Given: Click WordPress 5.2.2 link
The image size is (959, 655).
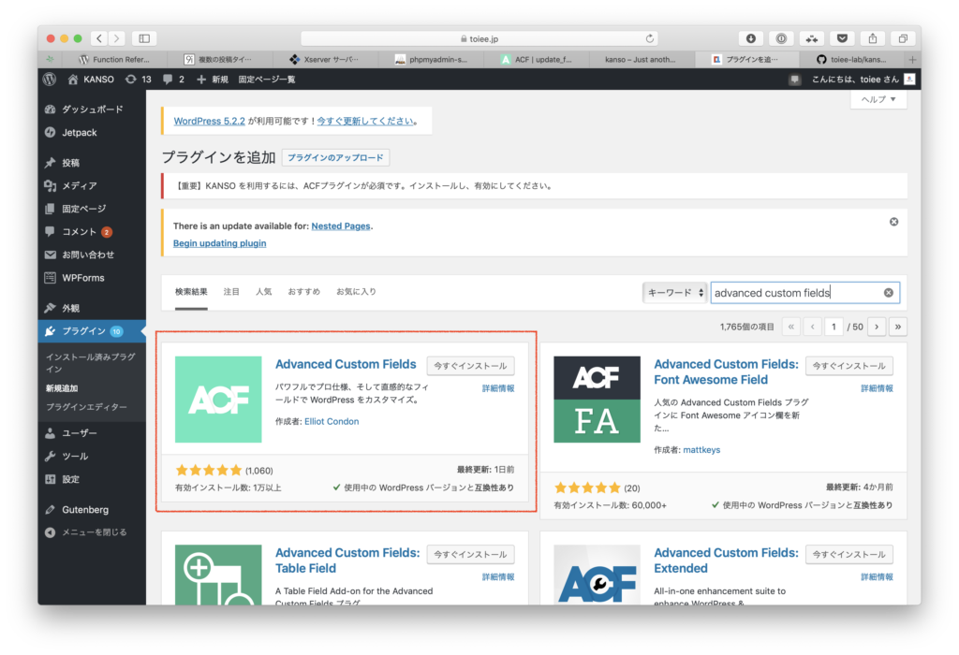Looking at the screenshot, I should 209,121.
